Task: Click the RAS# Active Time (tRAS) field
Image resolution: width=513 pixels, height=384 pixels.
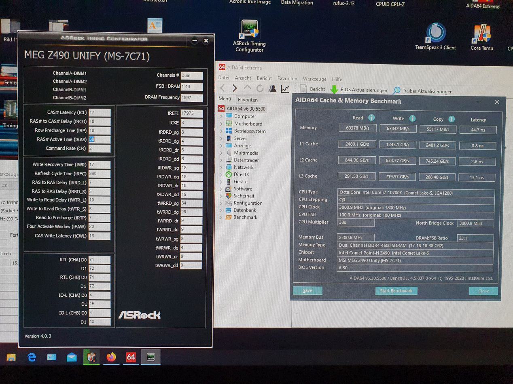Action: [100, 139]
